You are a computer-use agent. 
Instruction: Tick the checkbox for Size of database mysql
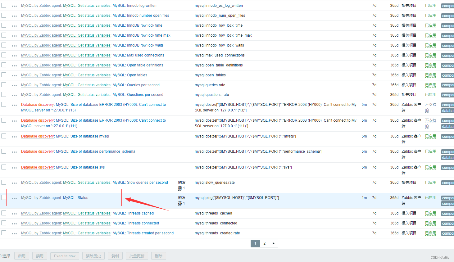(x=4, y=136)
